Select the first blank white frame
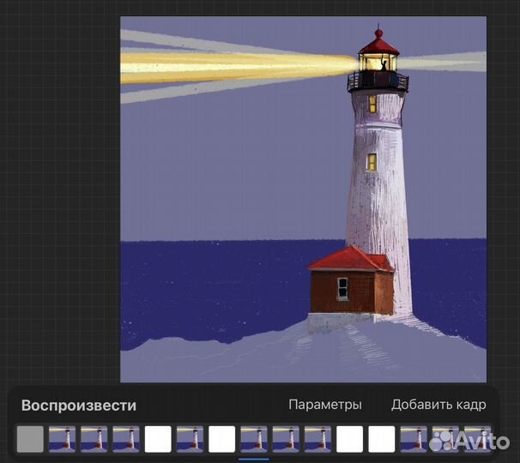 tap(158, 439)
